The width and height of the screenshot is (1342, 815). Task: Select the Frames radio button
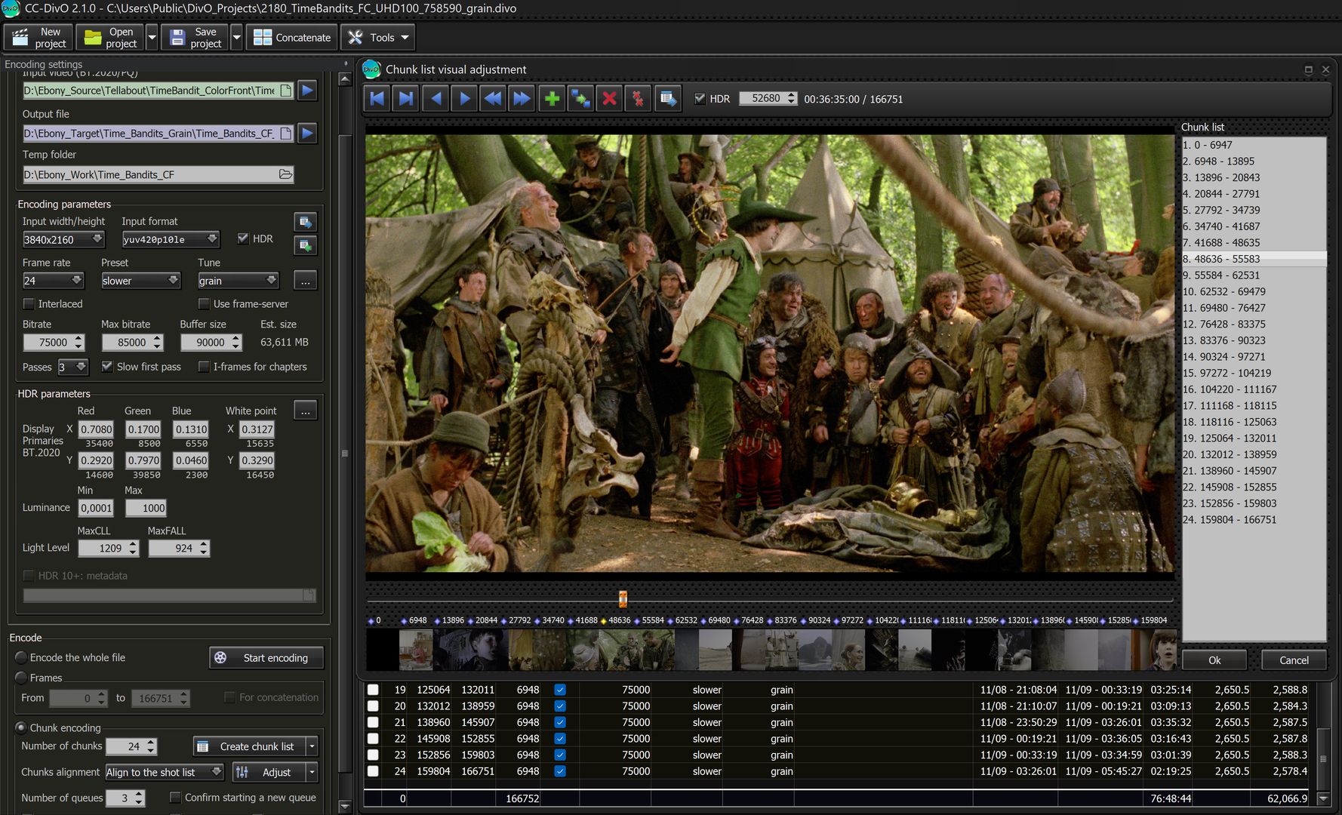[21, 678]
